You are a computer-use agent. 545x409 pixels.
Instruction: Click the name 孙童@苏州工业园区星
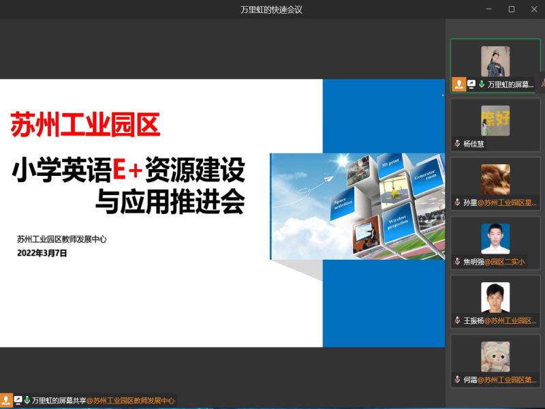pyautogui.click(x=500, y=202)
